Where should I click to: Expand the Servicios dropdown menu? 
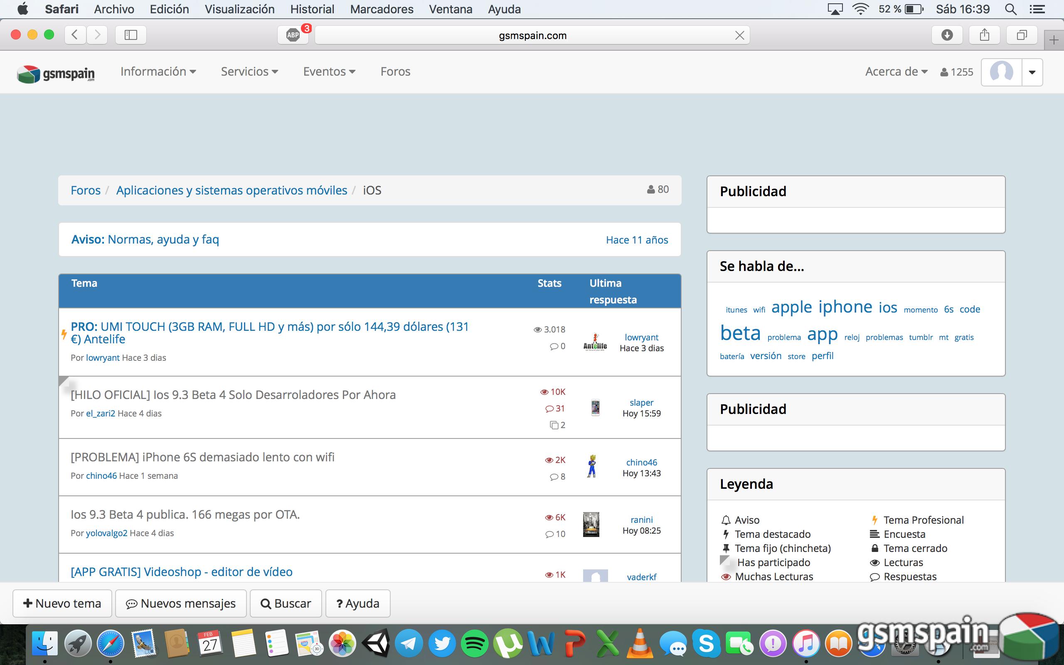(x=249, y=71)
